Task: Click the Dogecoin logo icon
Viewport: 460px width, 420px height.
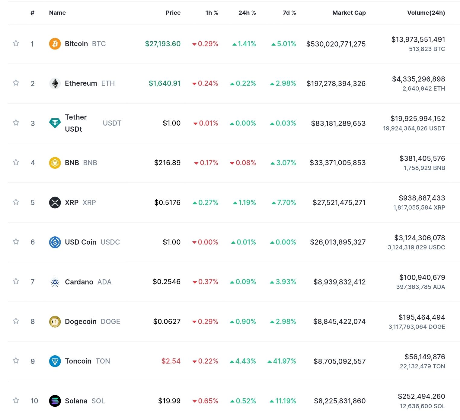Action: tap(55, 322)
